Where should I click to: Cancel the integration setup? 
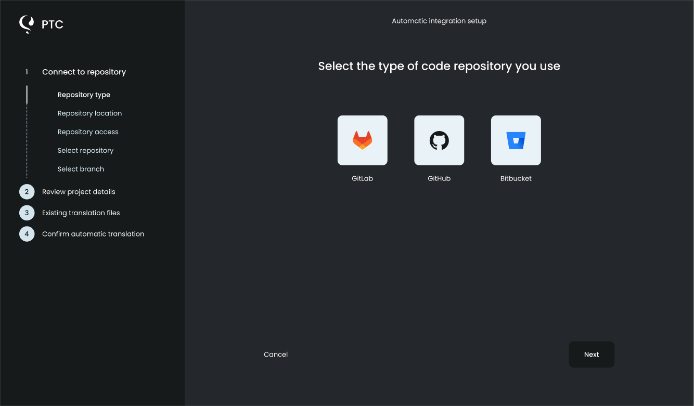pyautogui.click(x=276, y=355)
